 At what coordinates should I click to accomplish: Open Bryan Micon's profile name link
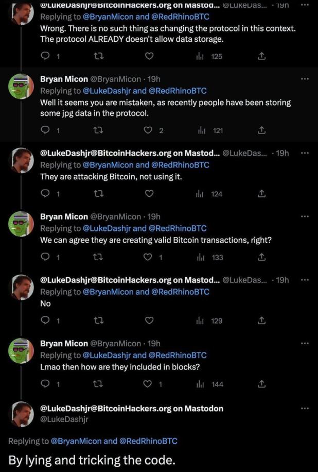[x=64, y=79]
